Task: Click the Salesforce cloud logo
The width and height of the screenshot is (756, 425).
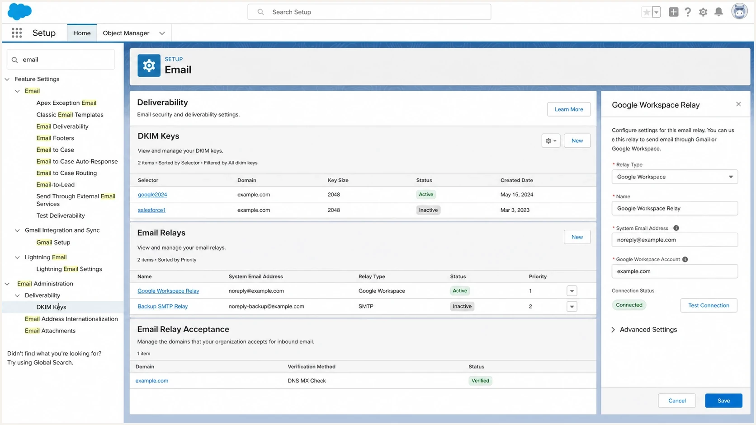Action: point(19,12)
